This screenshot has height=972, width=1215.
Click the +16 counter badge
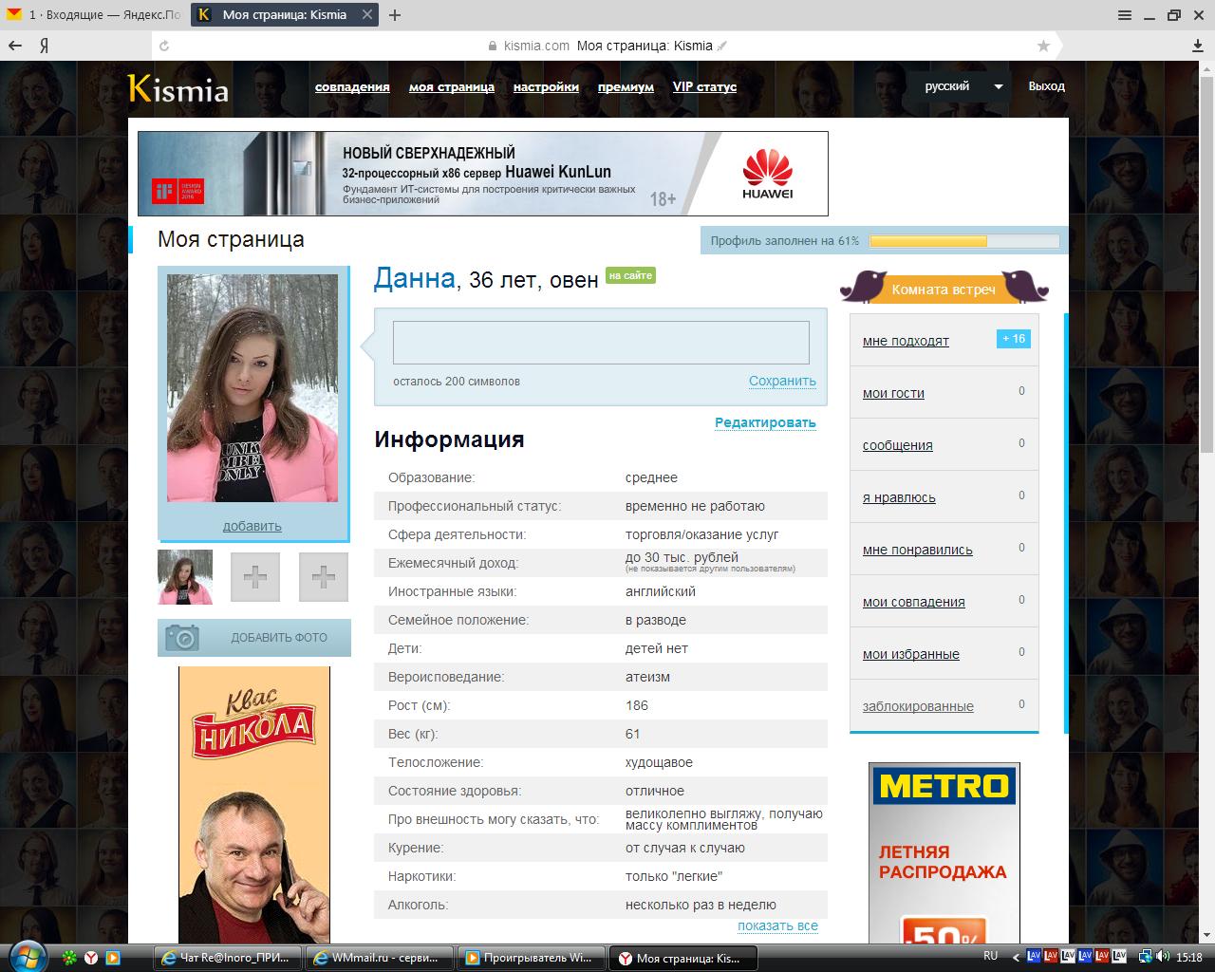[x=1013, y=339]
